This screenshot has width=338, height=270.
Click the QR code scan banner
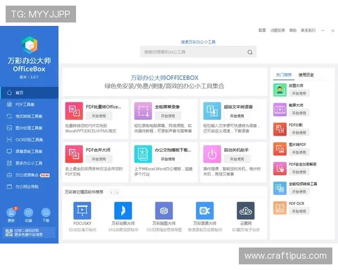pyautogui.click(x=29, y=232)
